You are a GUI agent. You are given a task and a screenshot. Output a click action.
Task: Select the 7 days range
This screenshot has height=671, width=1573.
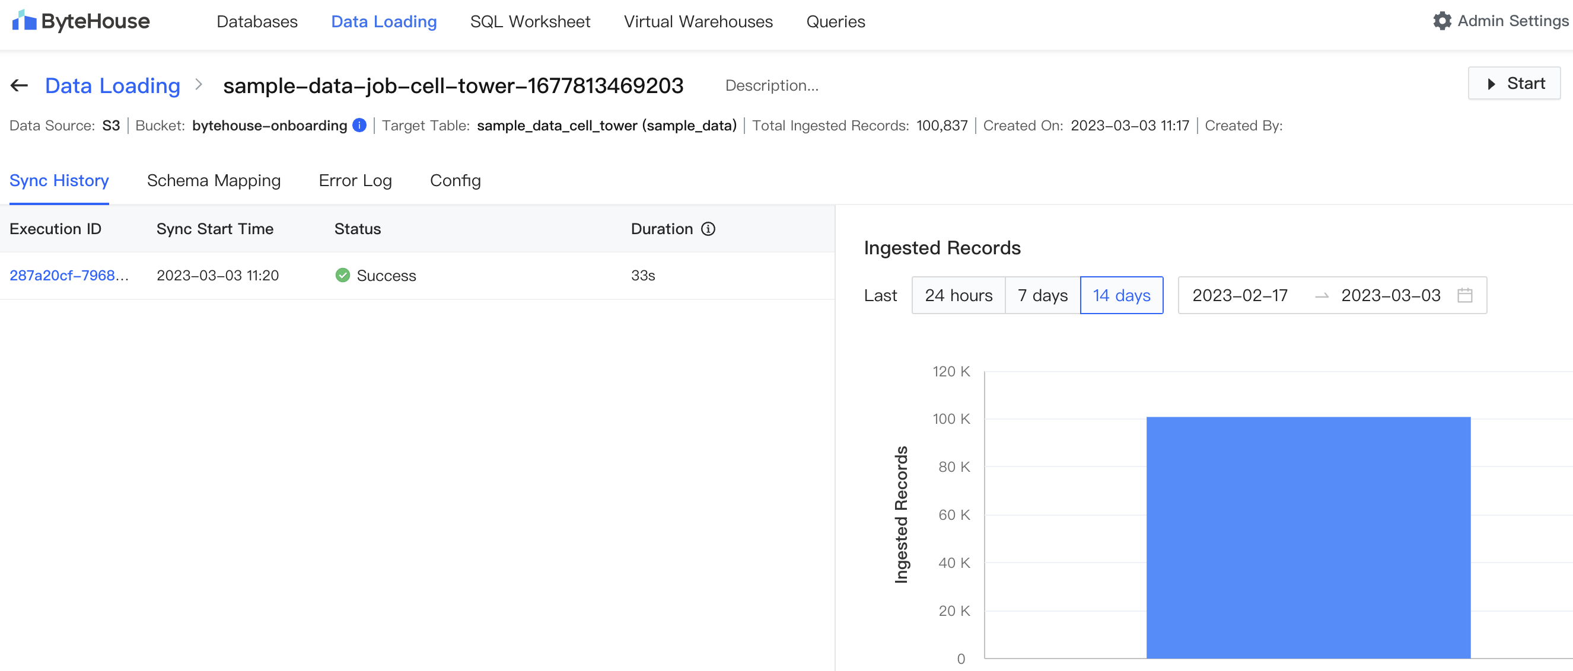click(1042, 295)
